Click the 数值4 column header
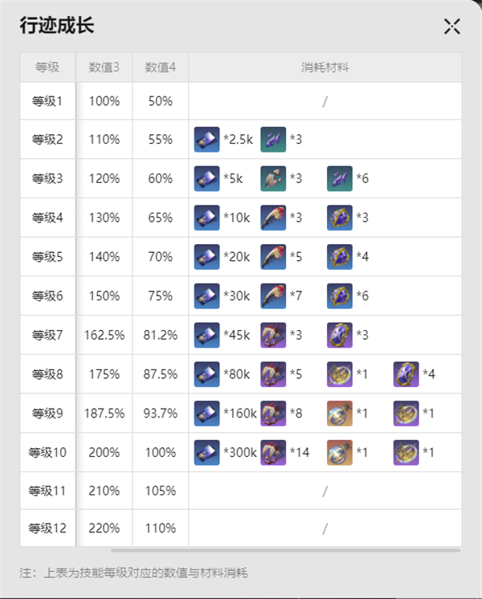Screen dimensions: 482x599 coord(161,67)
